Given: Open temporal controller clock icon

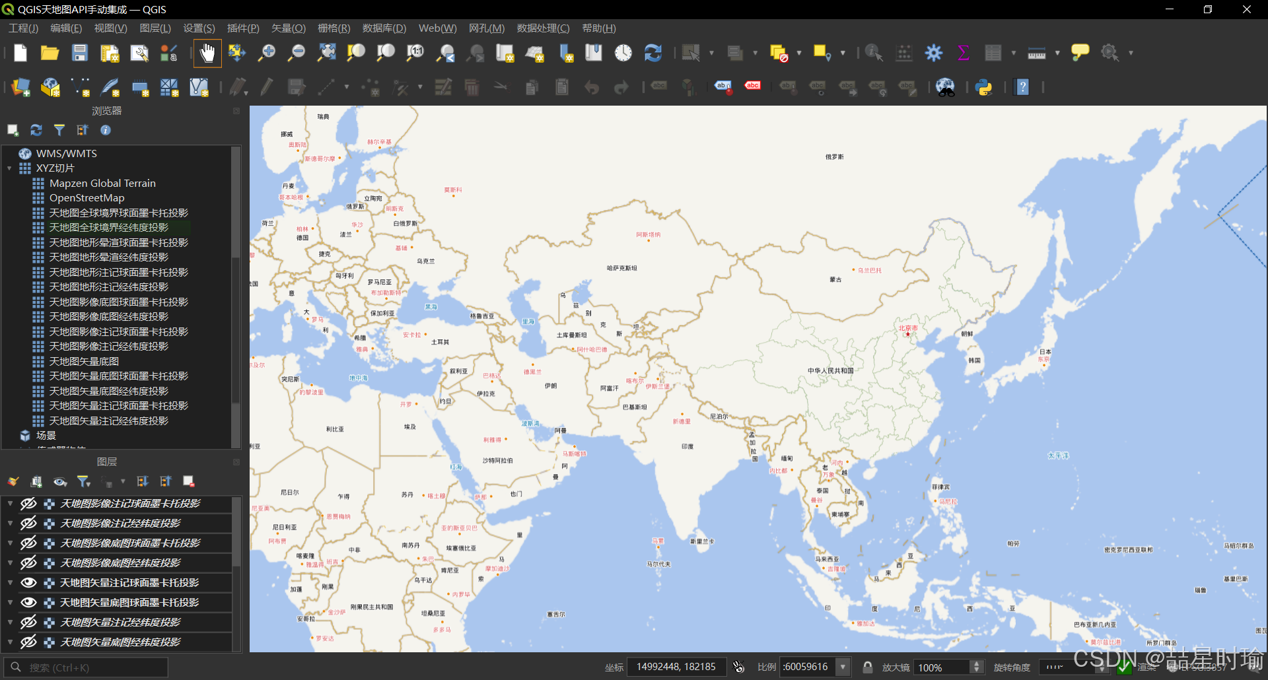Looking at the screenshot, I should pyautogui.click(x=623, y=53).
